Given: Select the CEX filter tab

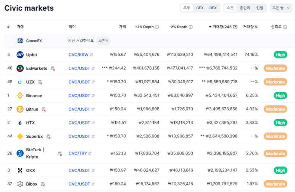Looking at the screenshot, I should [200, 8].
